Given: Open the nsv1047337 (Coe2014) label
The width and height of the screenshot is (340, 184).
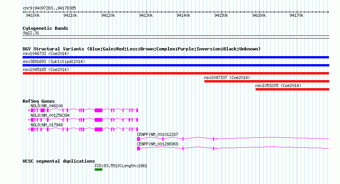Looking at the screenshot, I should point(227,77).
